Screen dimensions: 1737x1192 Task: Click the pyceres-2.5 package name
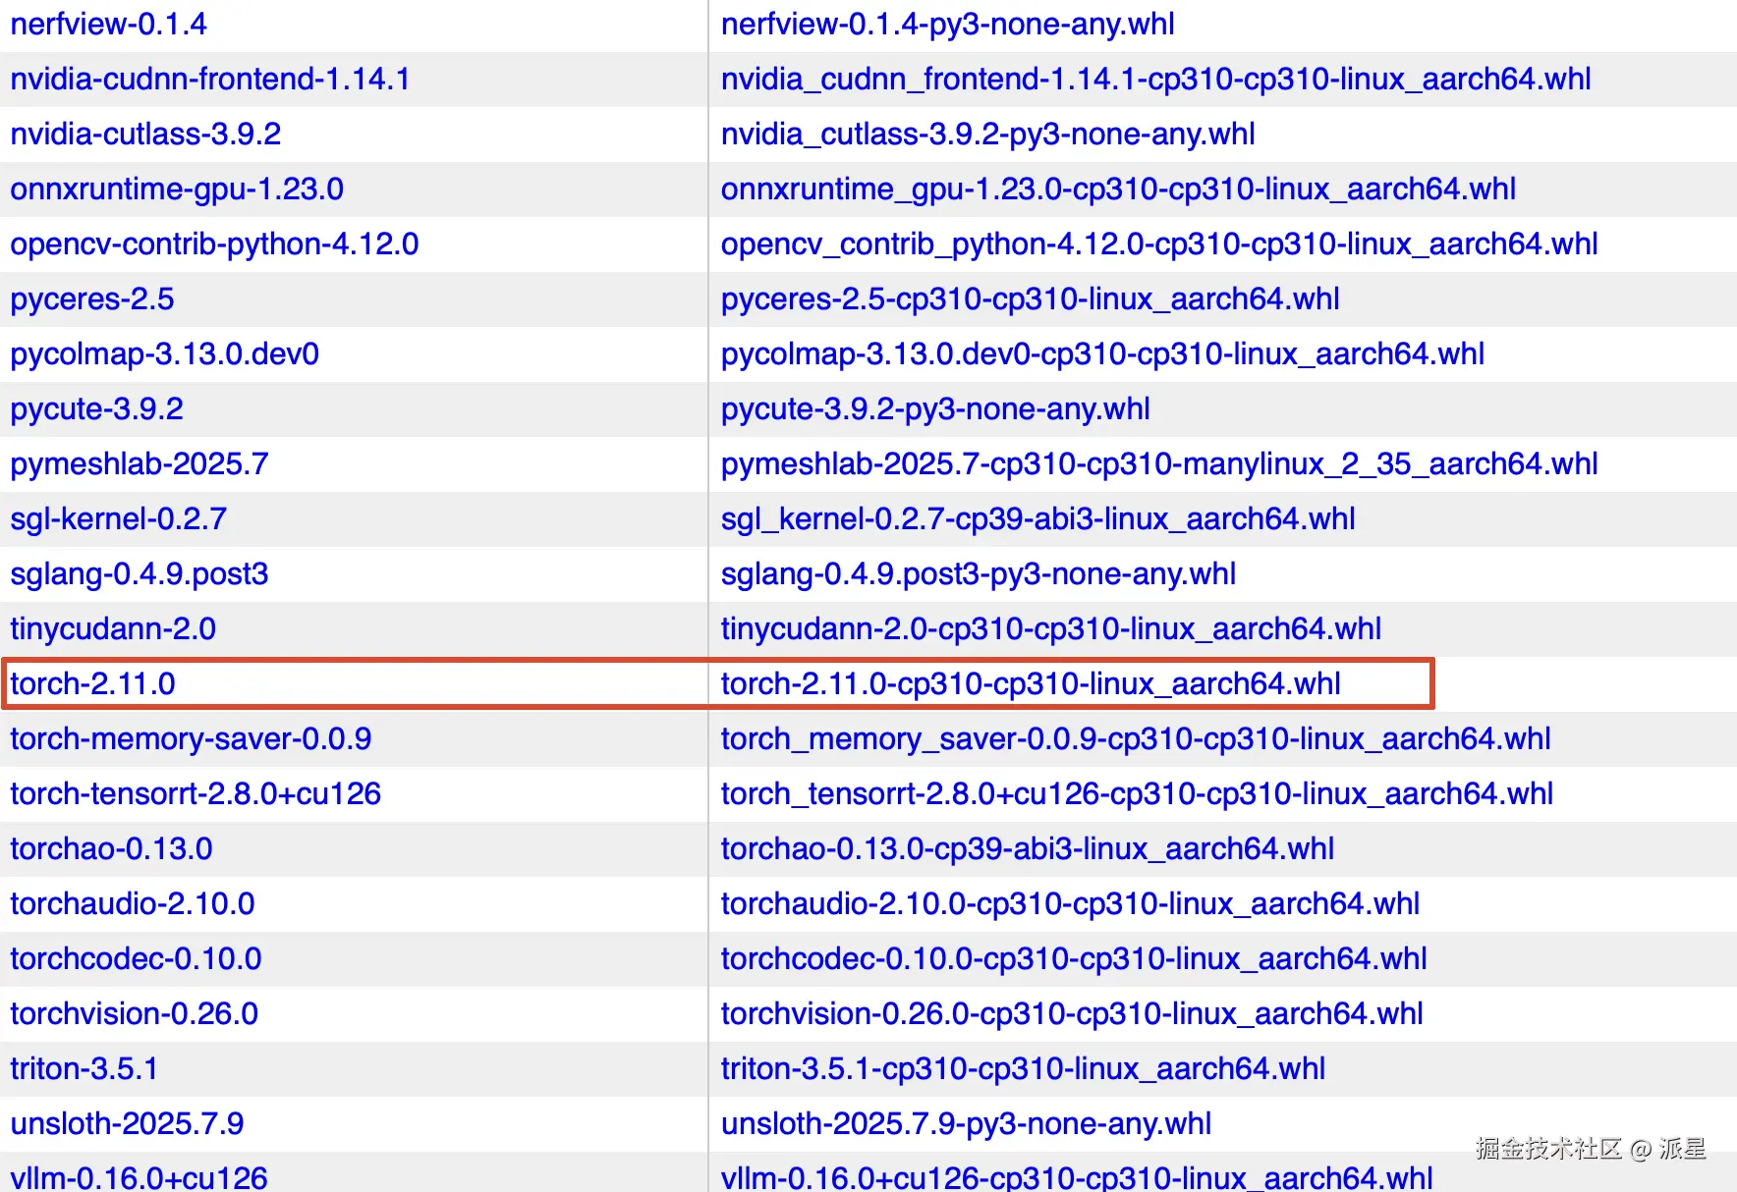92,298
